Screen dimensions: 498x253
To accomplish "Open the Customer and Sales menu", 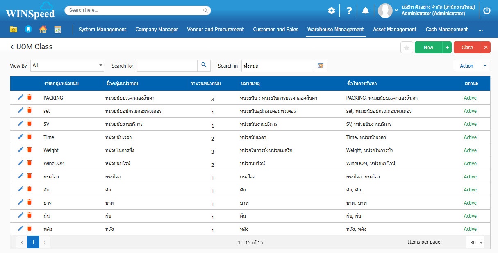I will point(275,30).
